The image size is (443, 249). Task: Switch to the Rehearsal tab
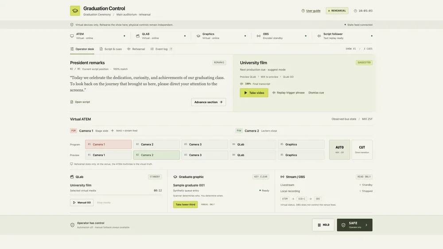point(136,49)
